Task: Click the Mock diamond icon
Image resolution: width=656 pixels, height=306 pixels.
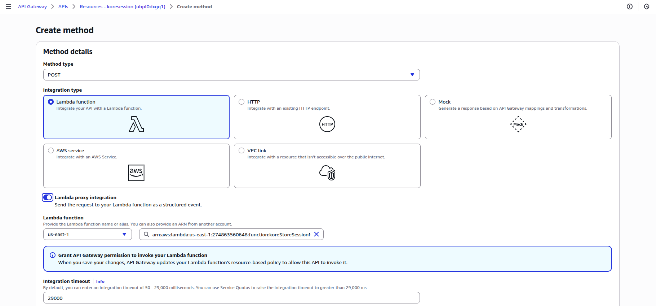Action: (x=518, y=124)
